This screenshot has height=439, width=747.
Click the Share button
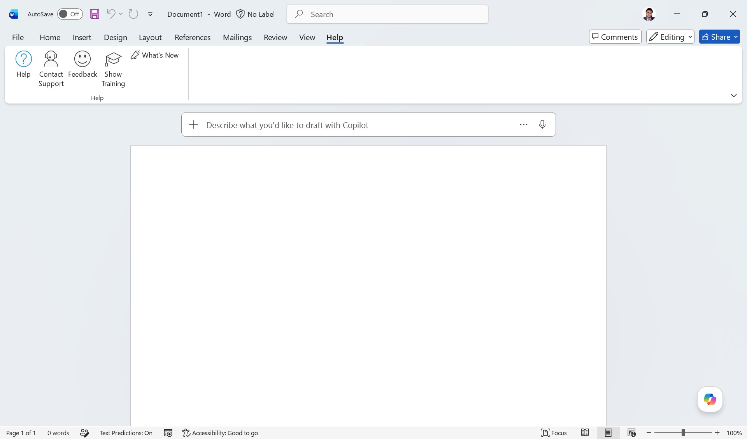click(x=719, y=37)
